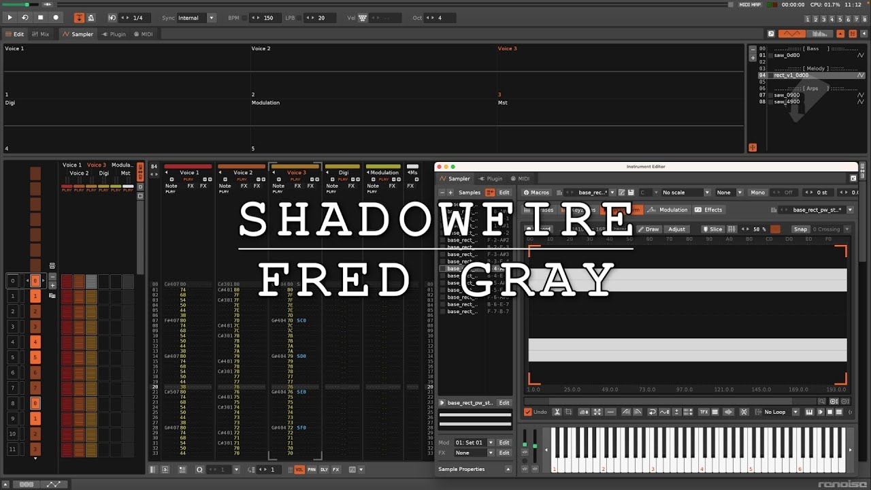Click the reverse sample icon
This screenshot has height=490, width=871.
pos(653,412)
